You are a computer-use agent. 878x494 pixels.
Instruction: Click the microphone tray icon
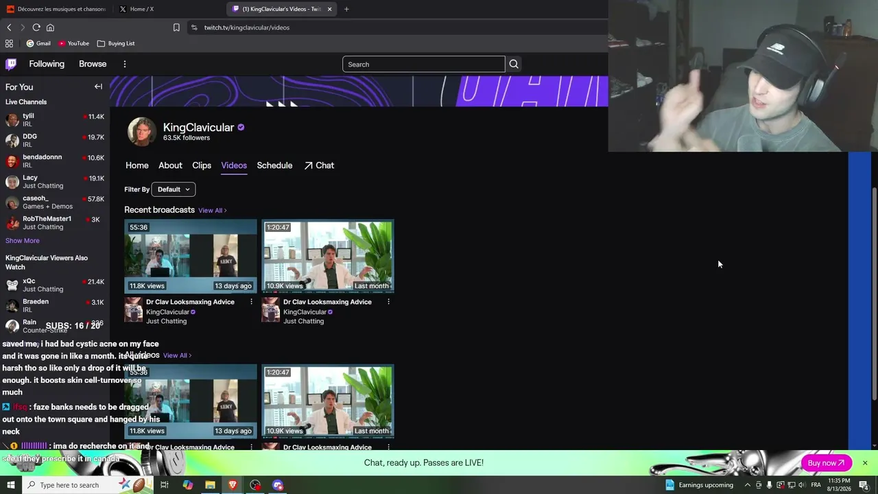point(769,485)
